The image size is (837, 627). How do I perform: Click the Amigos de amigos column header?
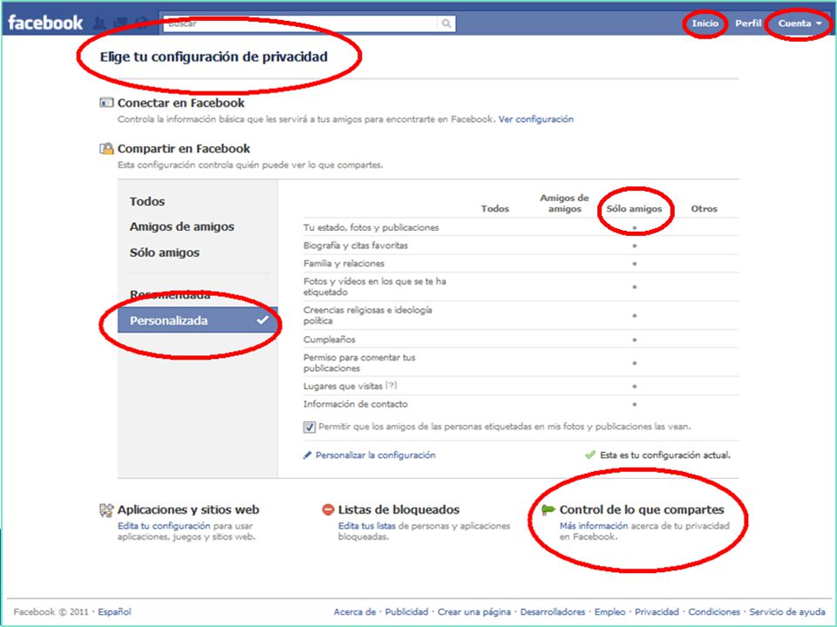(564, 203)
